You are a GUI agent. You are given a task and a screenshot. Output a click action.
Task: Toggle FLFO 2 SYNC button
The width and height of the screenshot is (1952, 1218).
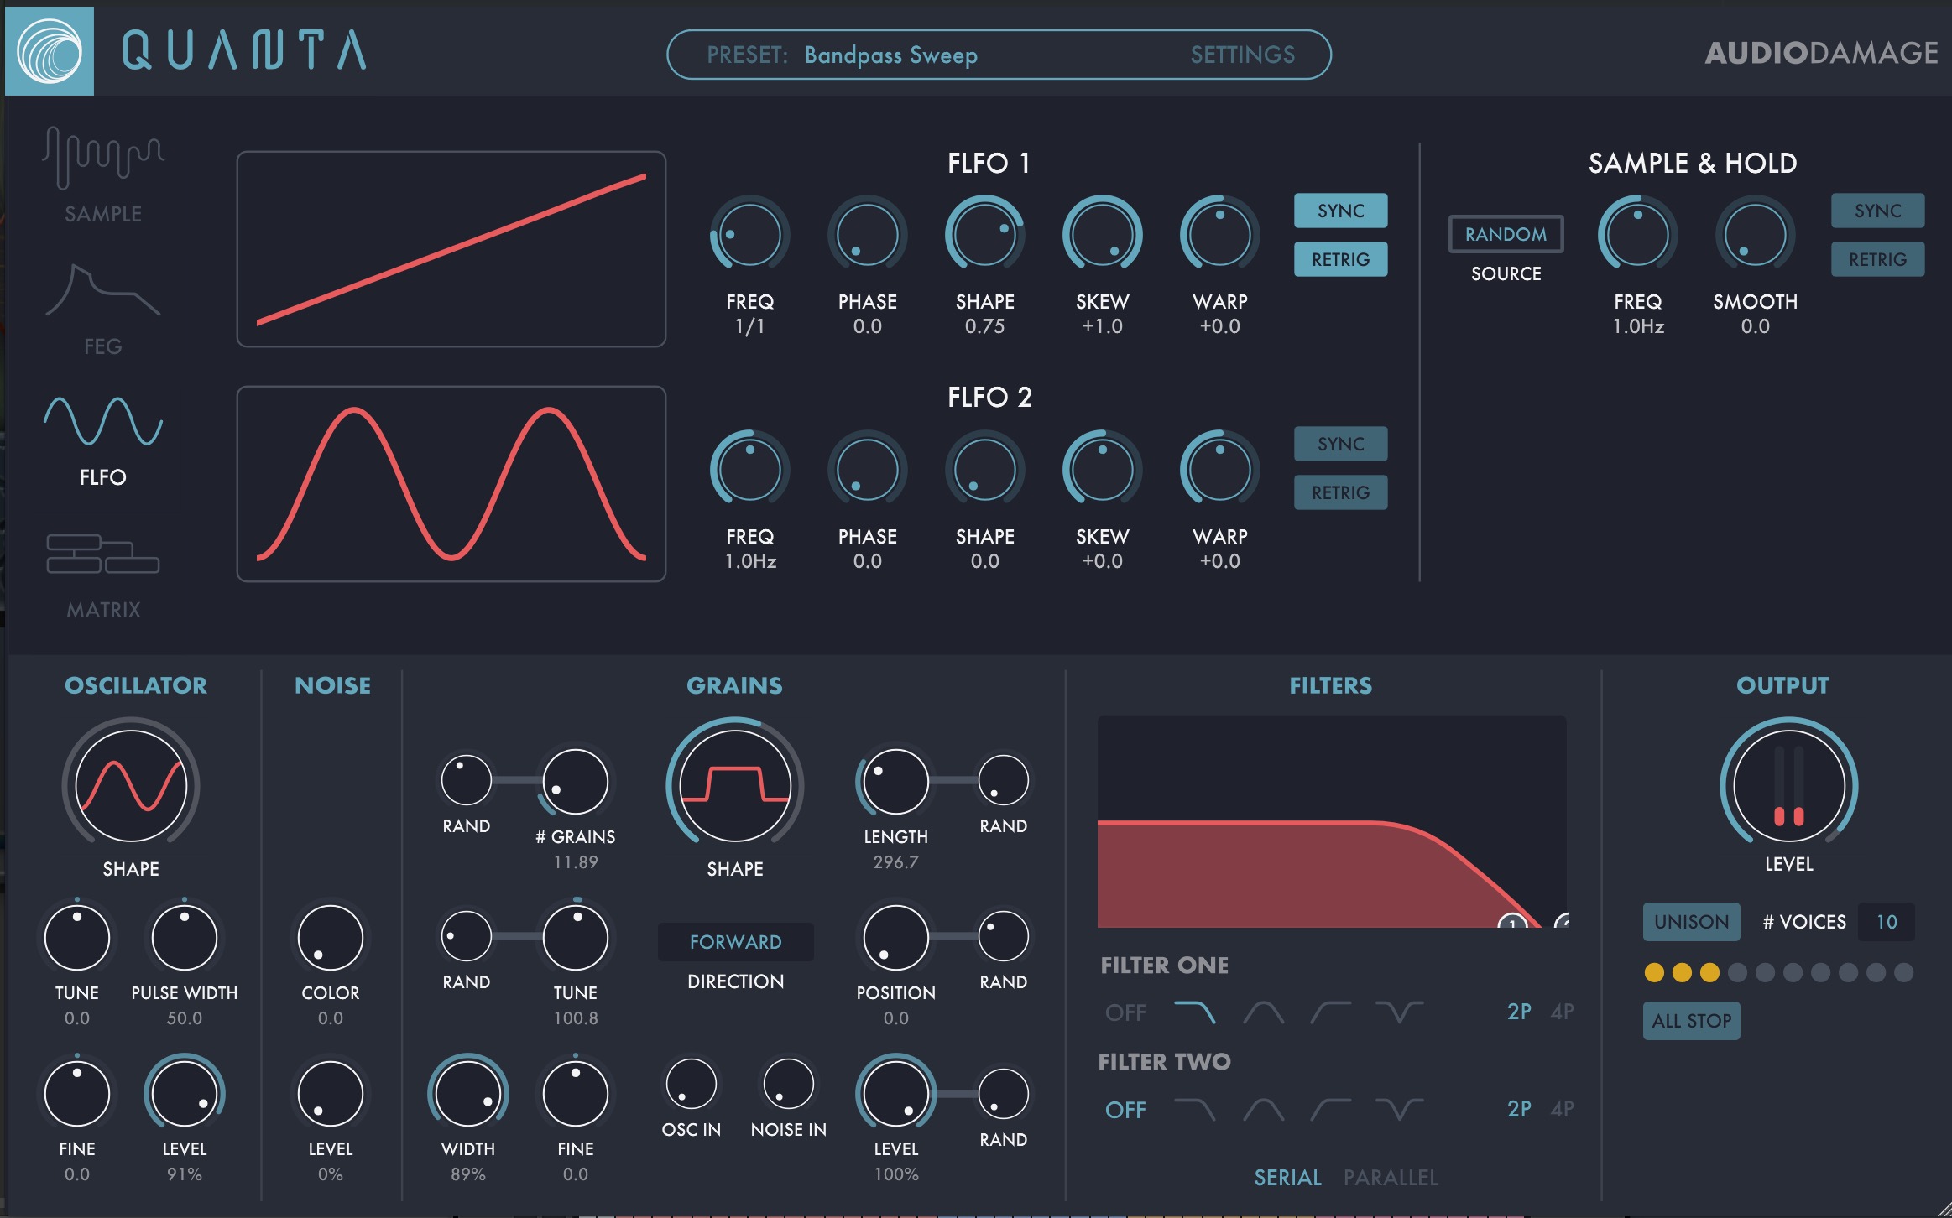(x=1340, y=444)
